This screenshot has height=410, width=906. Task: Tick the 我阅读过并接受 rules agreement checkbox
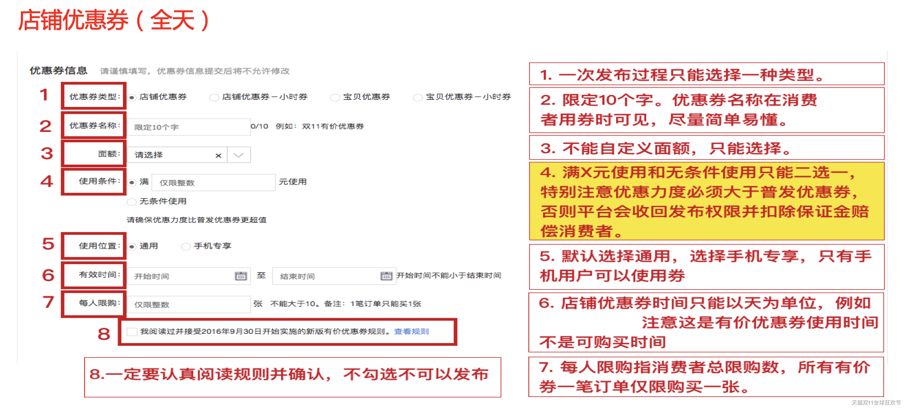tap(132, 332)
